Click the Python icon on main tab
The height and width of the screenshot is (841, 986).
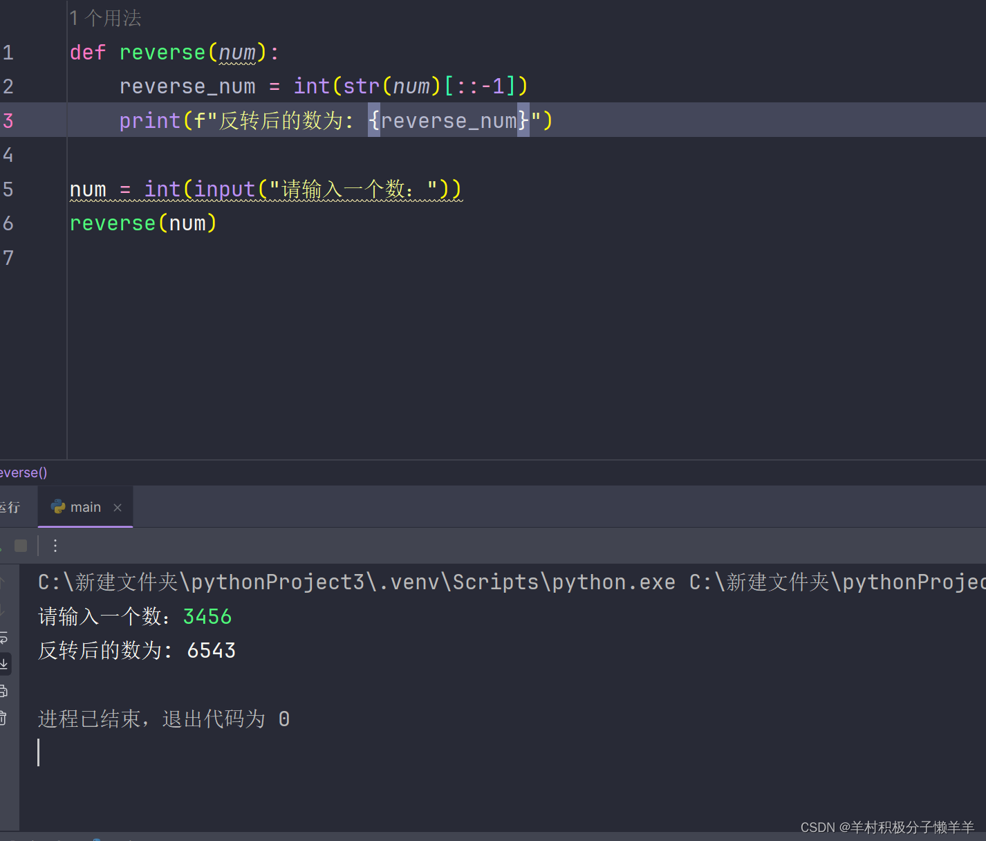[58, 507]
